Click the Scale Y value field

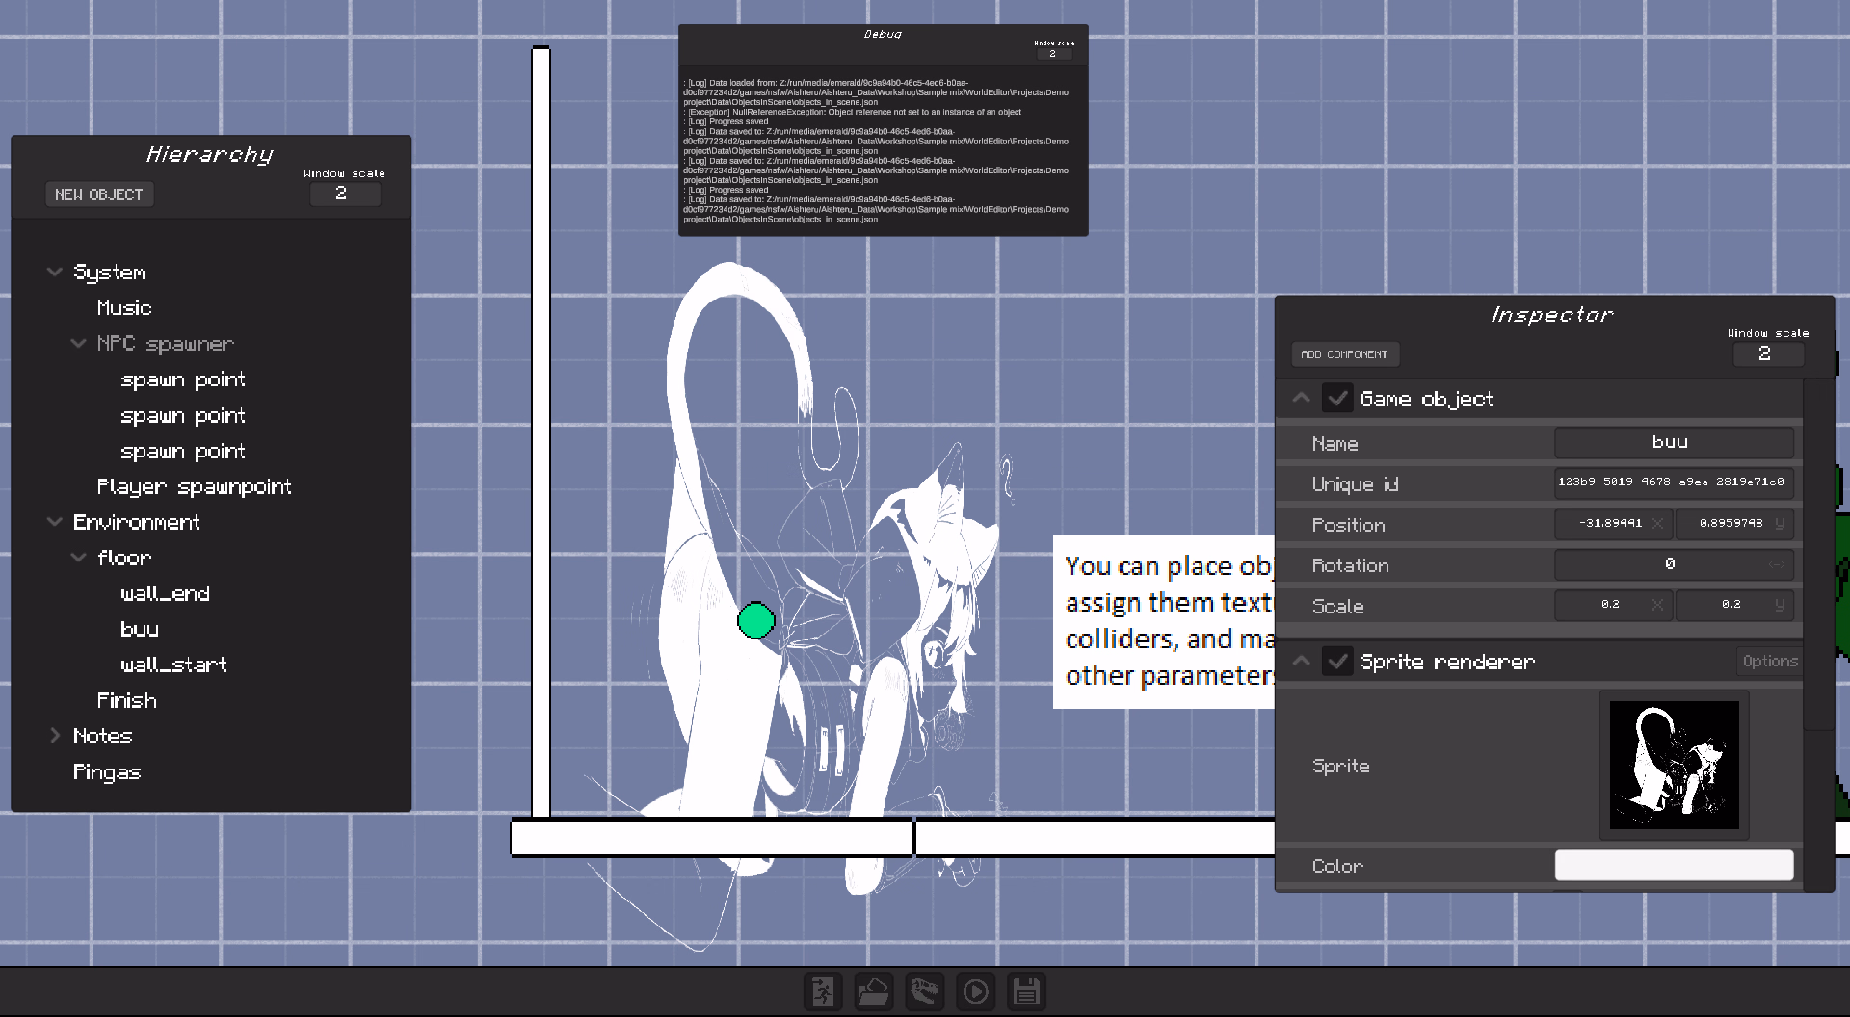pyautogui.click(x=1734, y=604)
